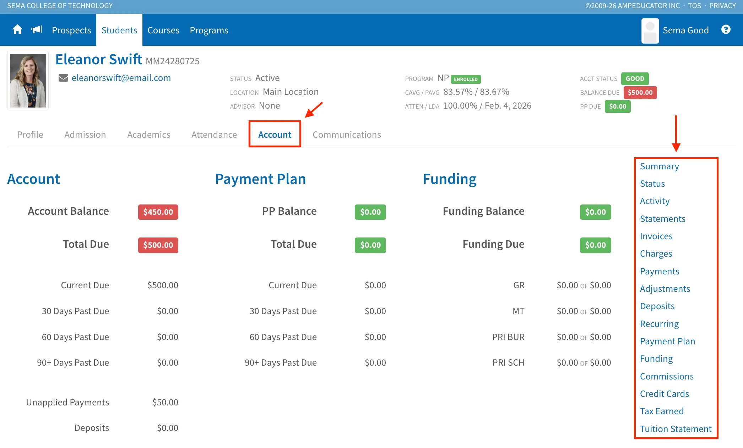
Task: Open the Payments sidebar link
Action: 660,271
